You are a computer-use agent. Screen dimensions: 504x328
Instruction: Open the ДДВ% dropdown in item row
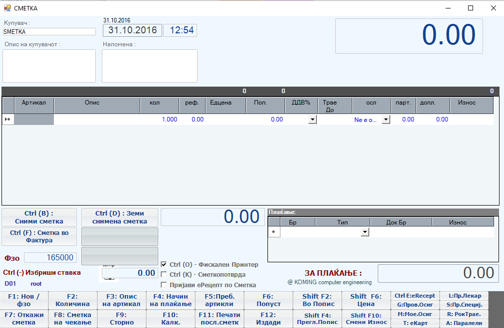(312, 119)
